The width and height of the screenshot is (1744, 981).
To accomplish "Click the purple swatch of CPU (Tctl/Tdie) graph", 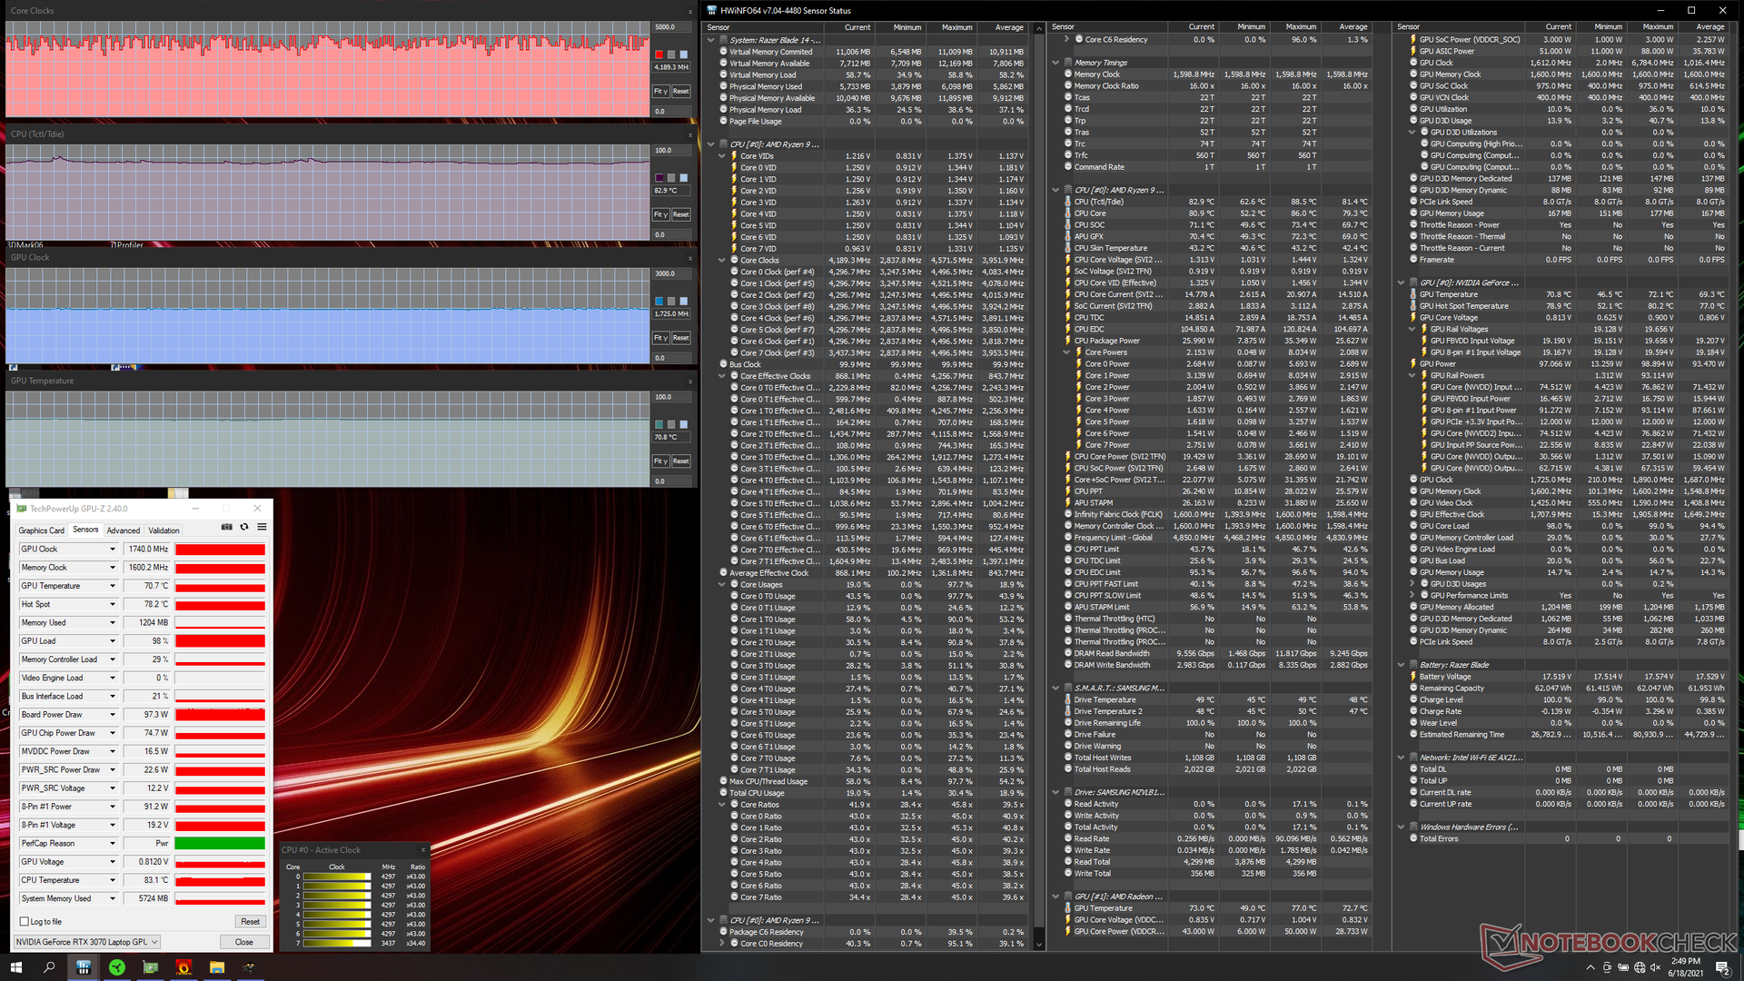I will point(659,178).
